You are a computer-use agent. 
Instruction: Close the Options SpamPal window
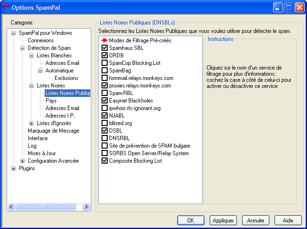300,8
